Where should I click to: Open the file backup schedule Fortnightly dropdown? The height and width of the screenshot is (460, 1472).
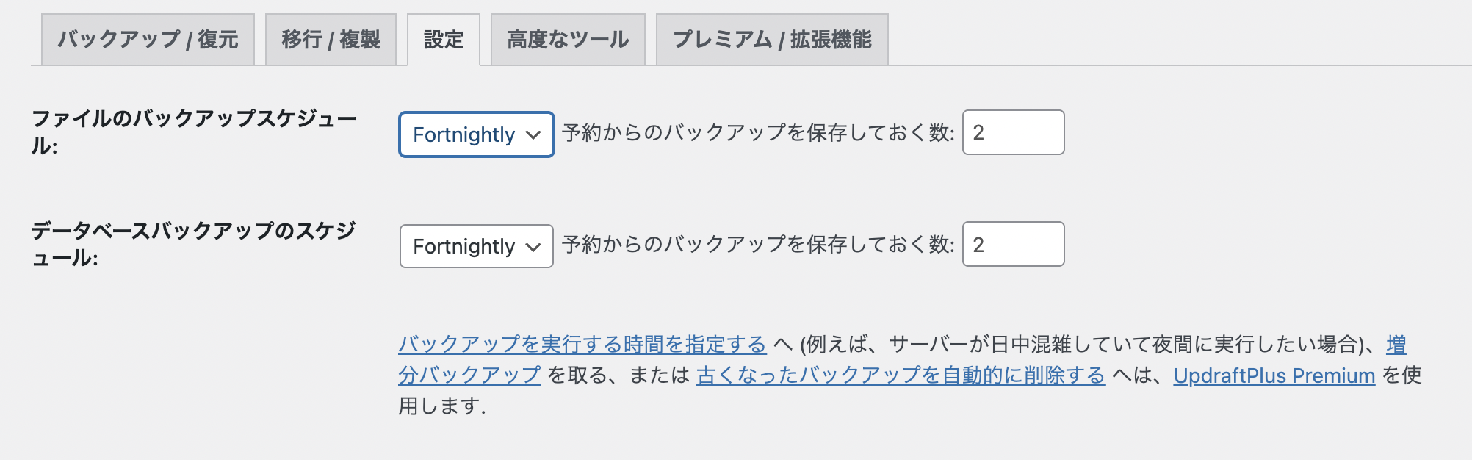(464, 134)
